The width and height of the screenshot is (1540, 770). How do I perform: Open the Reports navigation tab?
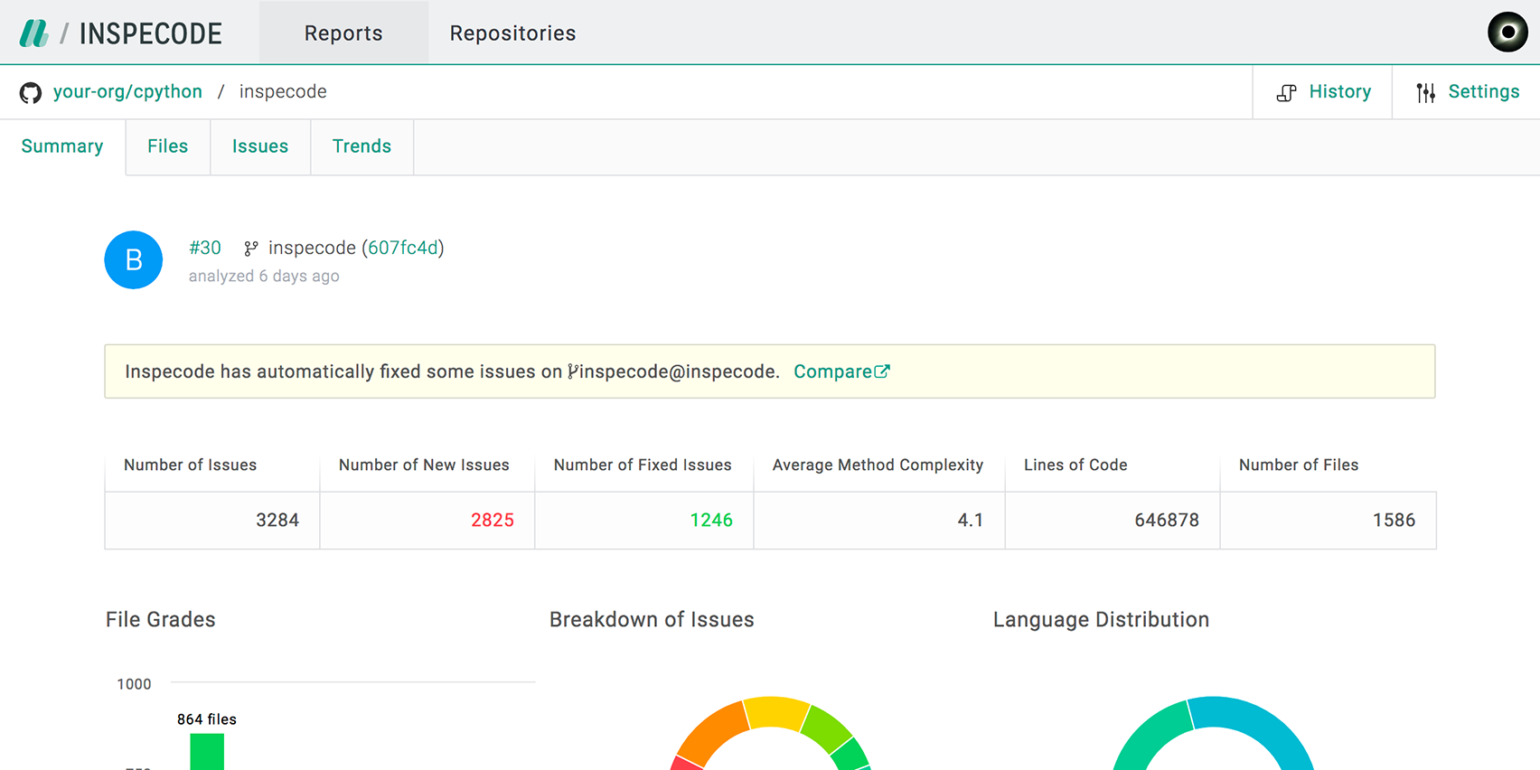(343, 33)
